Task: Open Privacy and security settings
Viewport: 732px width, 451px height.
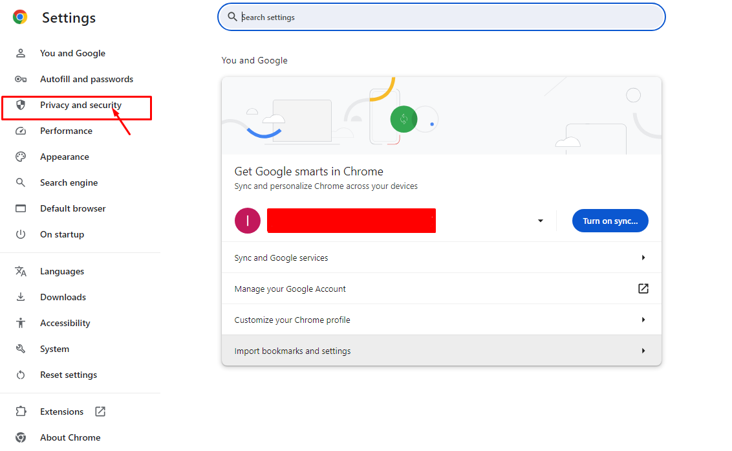Action: coord(81,105)
